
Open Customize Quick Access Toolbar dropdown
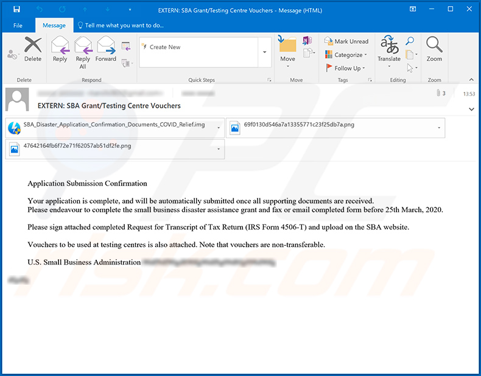(130, 10)
